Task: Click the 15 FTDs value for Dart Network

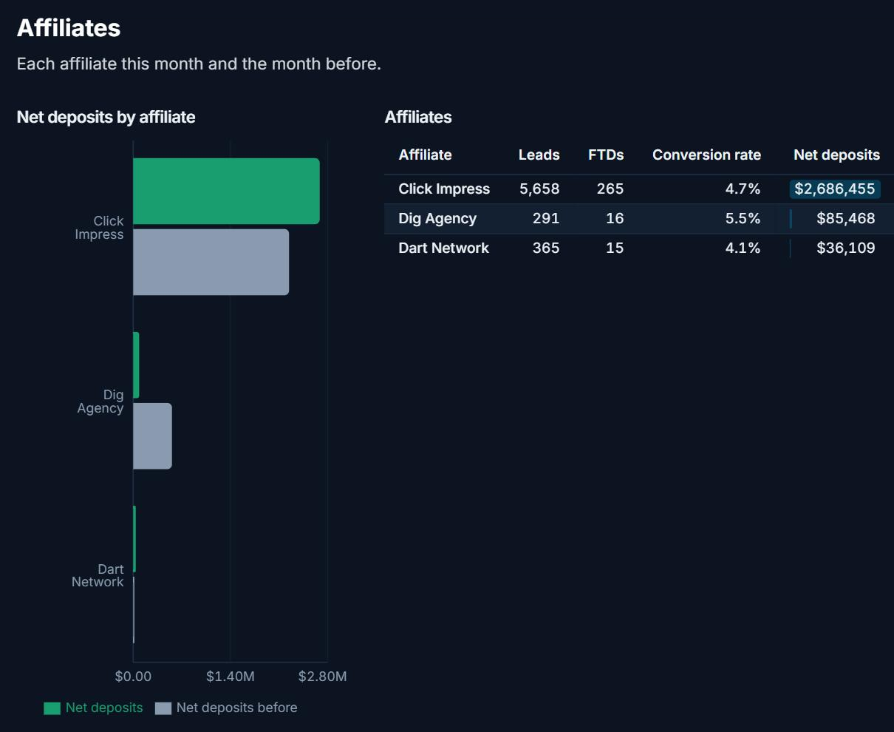Action: pos(615,248)
